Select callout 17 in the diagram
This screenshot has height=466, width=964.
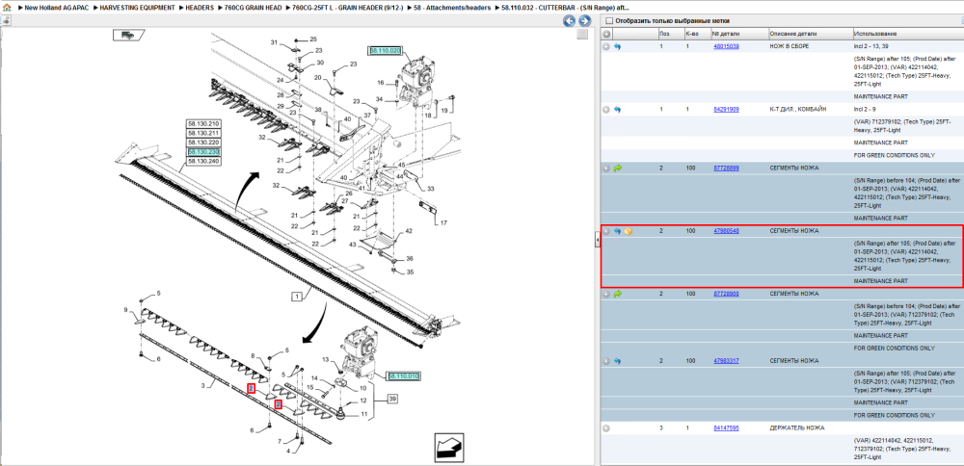tap(443, 222)
